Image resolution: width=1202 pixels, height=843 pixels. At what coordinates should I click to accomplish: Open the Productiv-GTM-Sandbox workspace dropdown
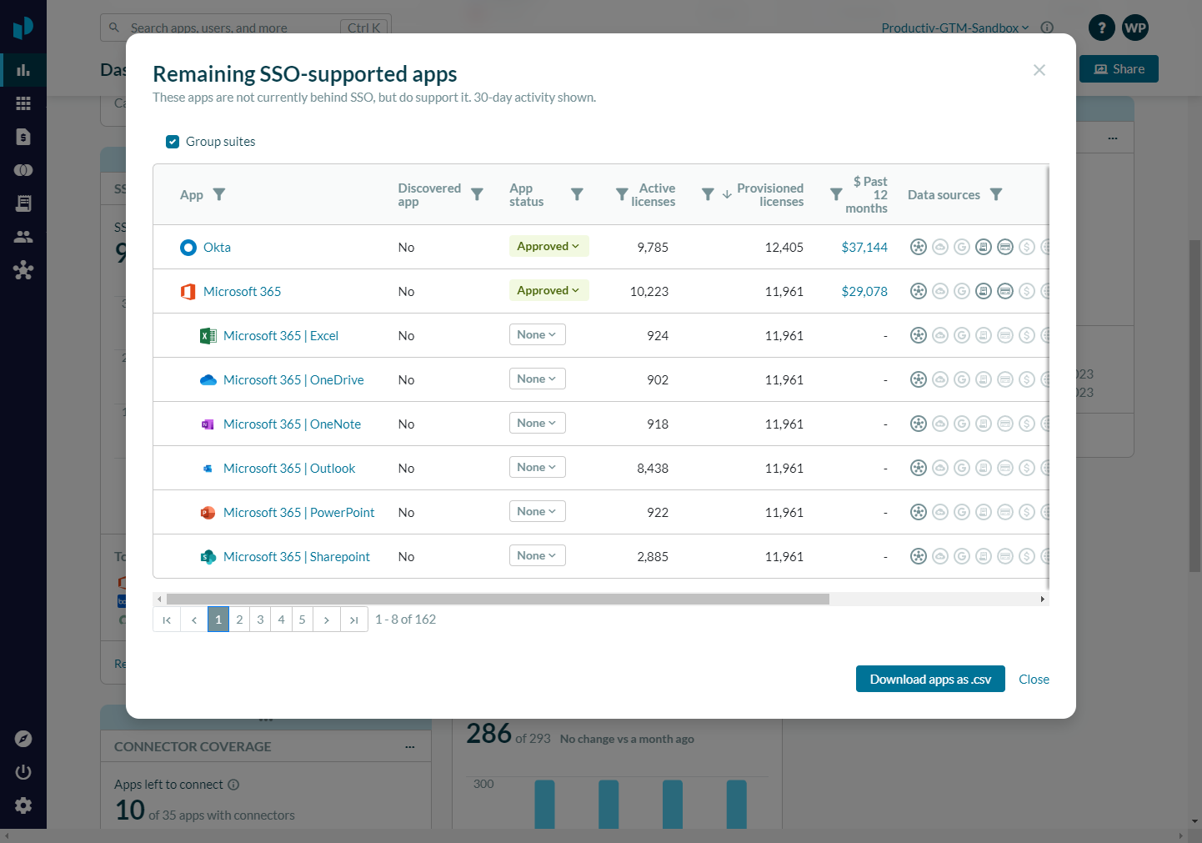tap(955, 28)
